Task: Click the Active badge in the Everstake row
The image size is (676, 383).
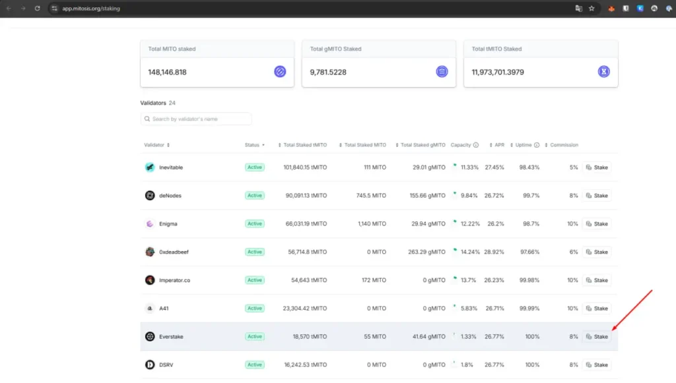Action: (254, 336)
